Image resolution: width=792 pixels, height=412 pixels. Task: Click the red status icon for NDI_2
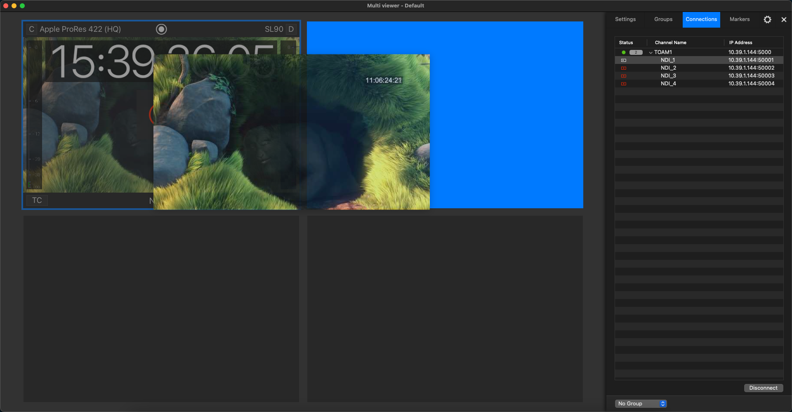pyautogui.click(x=624, y=68)
